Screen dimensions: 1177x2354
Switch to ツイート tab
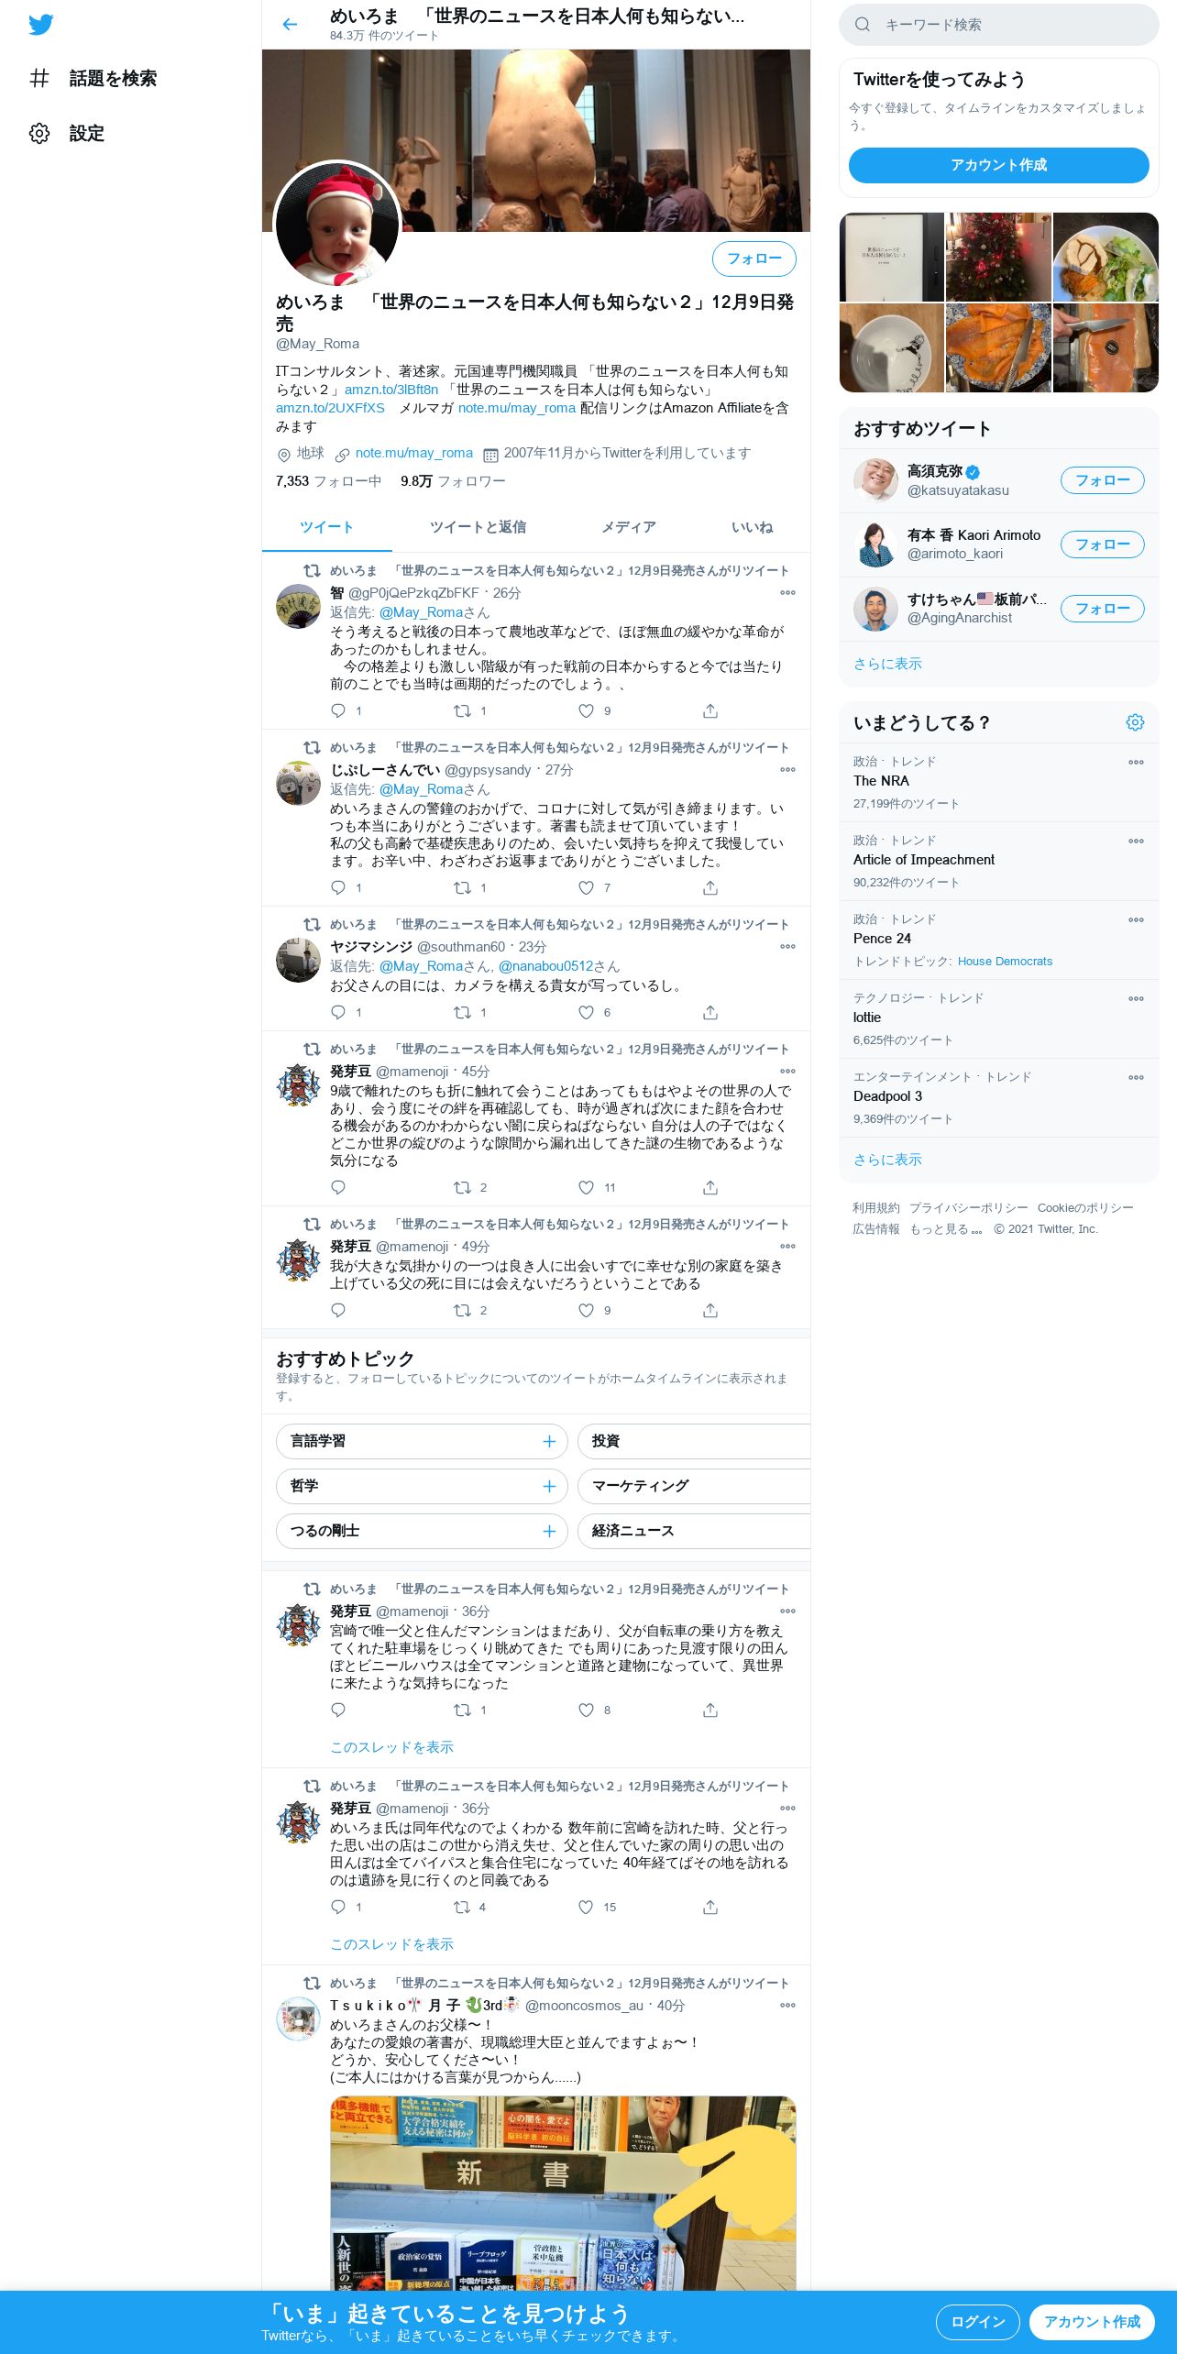click(x=326, y=527)
